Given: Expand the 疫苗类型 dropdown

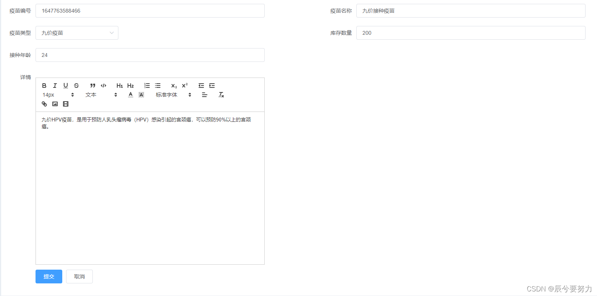Looking at the screenshot, I should click(77, 33).
